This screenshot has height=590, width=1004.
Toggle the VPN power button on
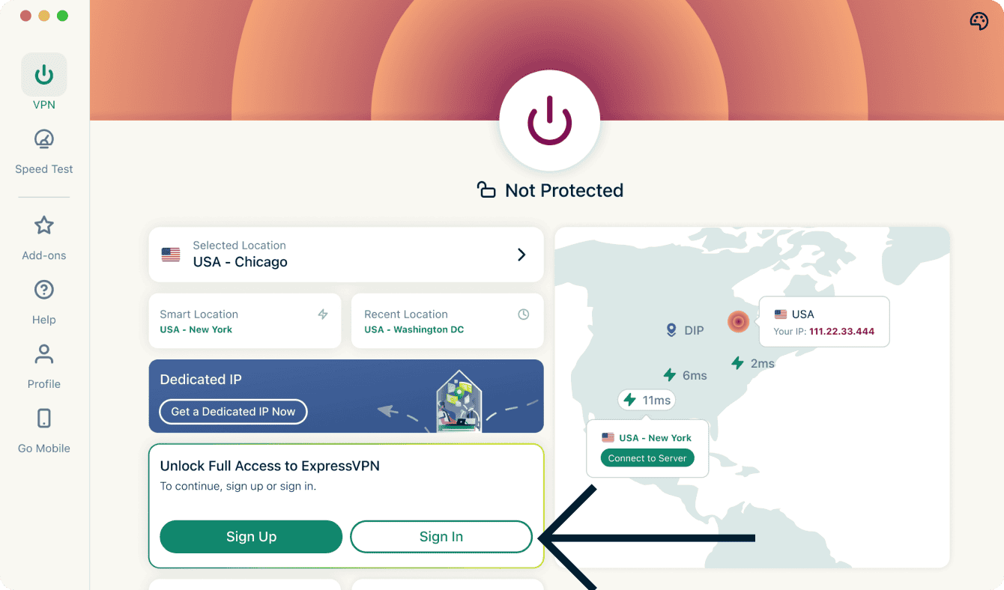549,121
